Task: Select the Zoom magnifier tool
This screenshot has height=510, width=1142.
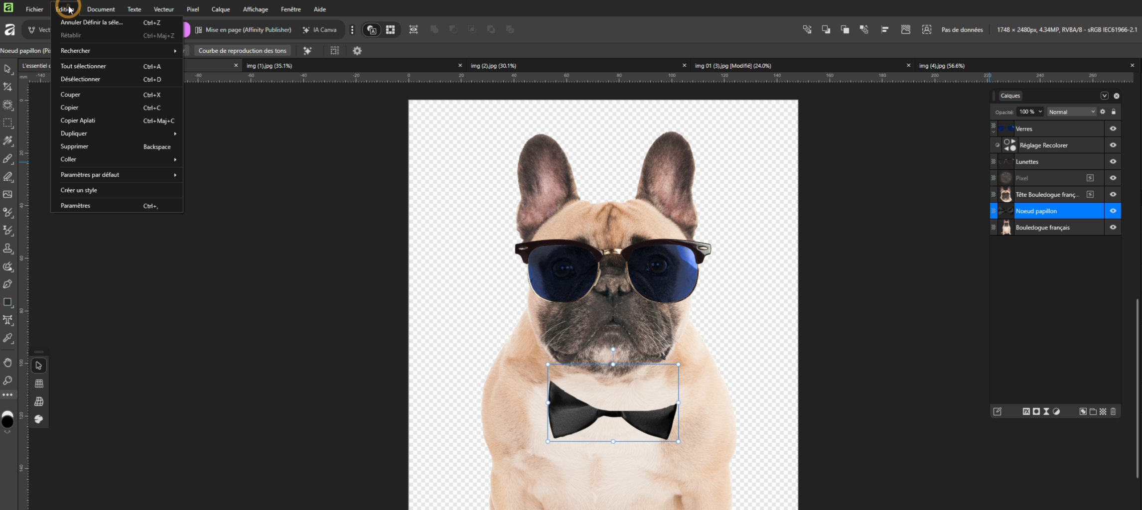Action: pyautogui.click(x=7, y=381)
